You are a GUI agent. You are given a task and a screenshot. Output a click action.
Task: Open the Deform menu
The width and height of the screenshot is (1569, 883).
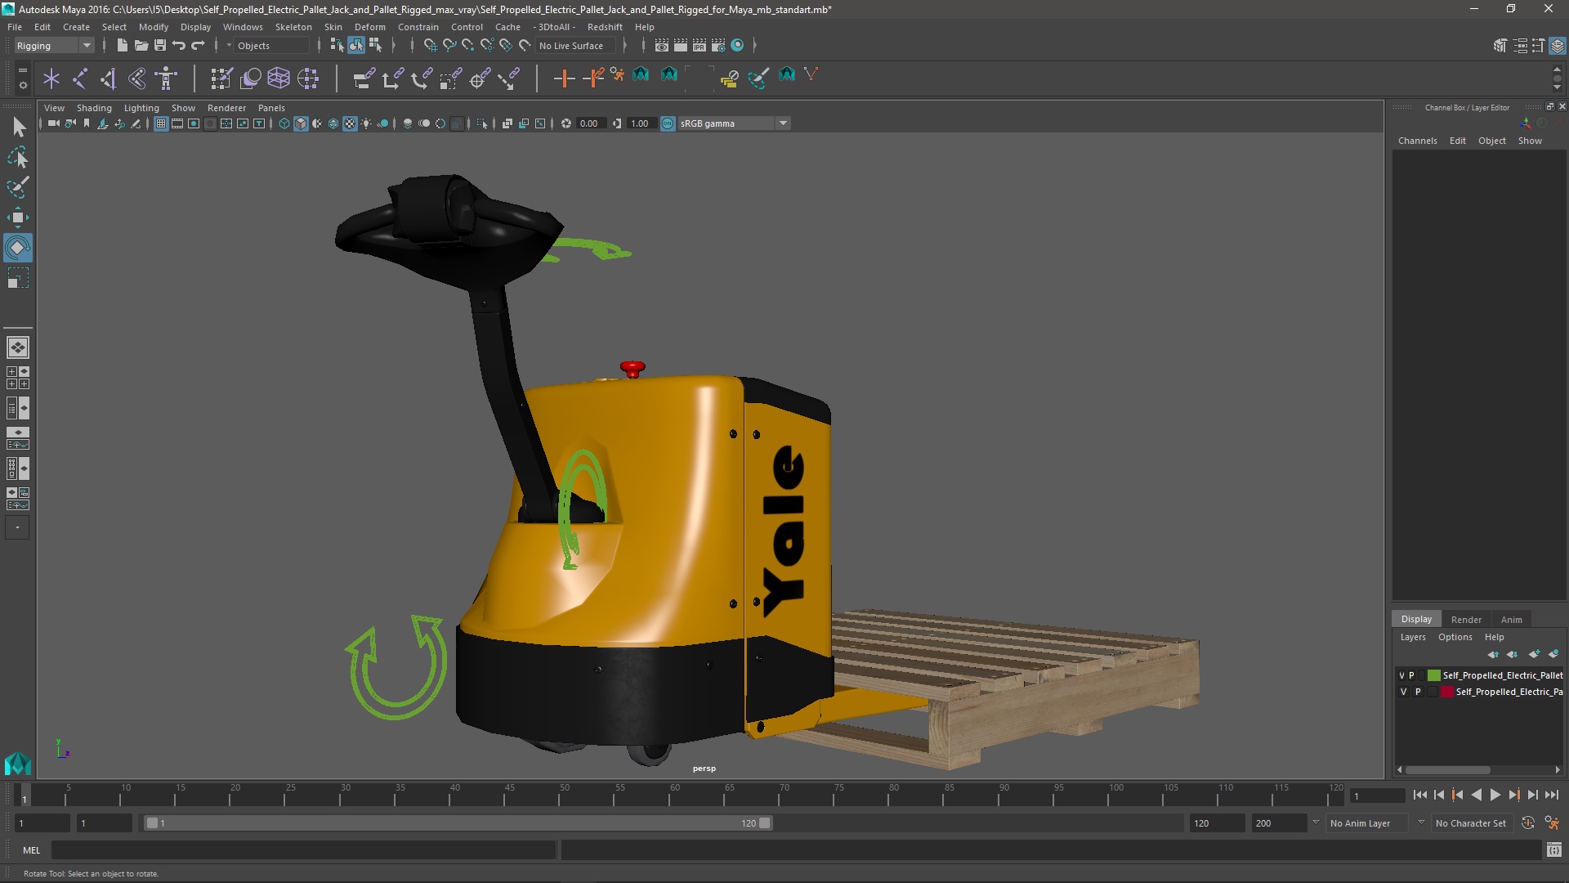point(369,27)
